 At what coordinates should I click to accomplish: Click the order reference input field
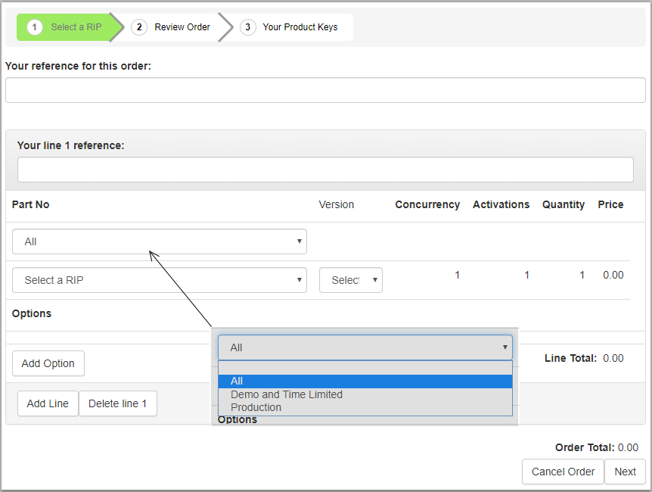325,90
